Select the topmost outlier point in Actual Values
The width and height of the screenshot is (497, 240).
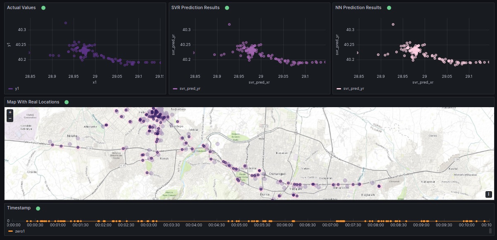(x=65, y=23)
